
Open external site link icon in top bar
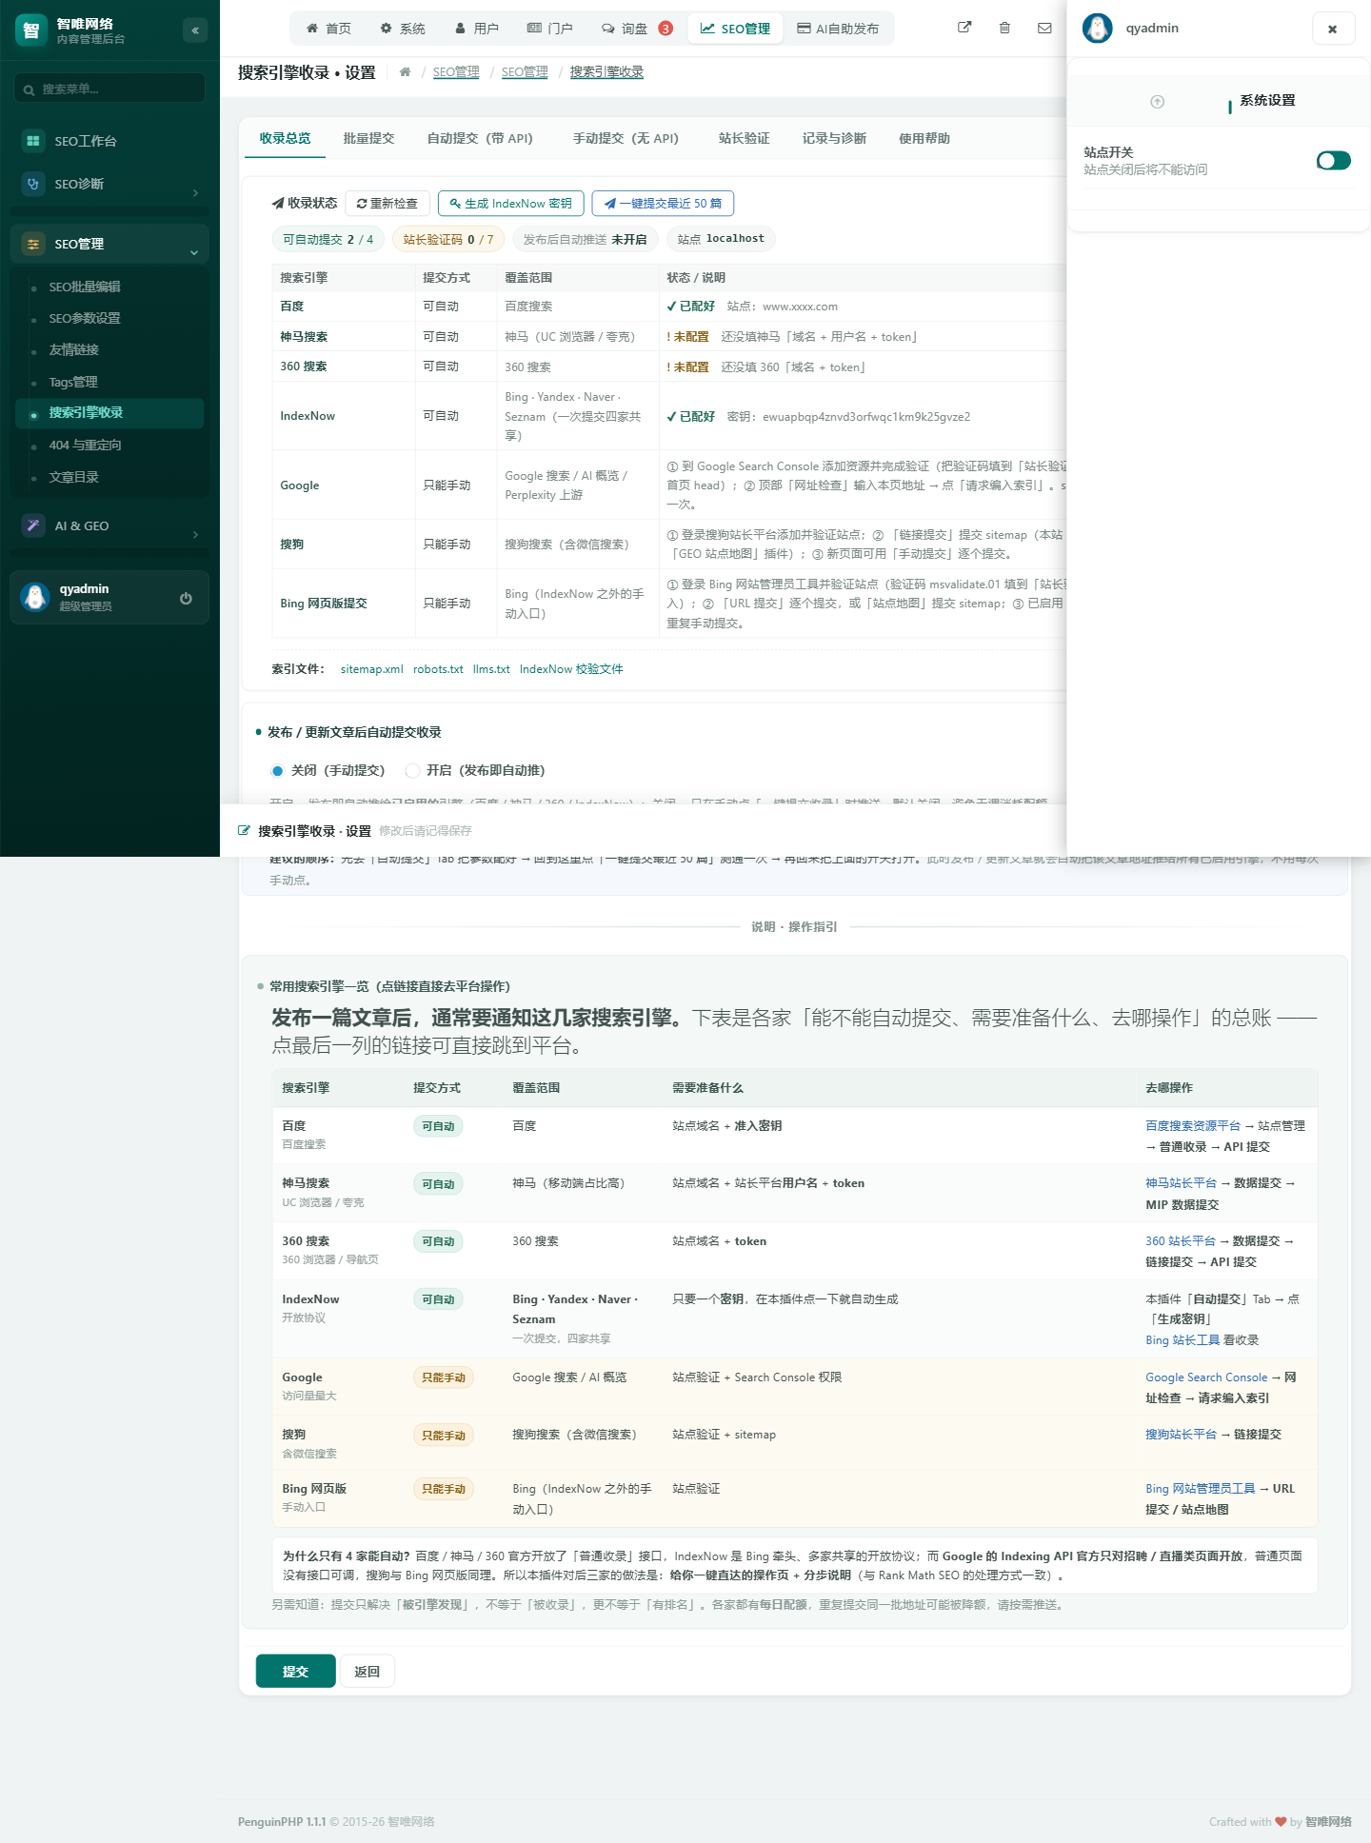click(964, 28)
